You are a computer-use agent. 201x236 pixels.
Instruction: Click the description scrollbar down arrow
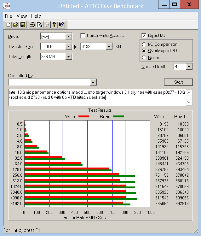[189, 102]
